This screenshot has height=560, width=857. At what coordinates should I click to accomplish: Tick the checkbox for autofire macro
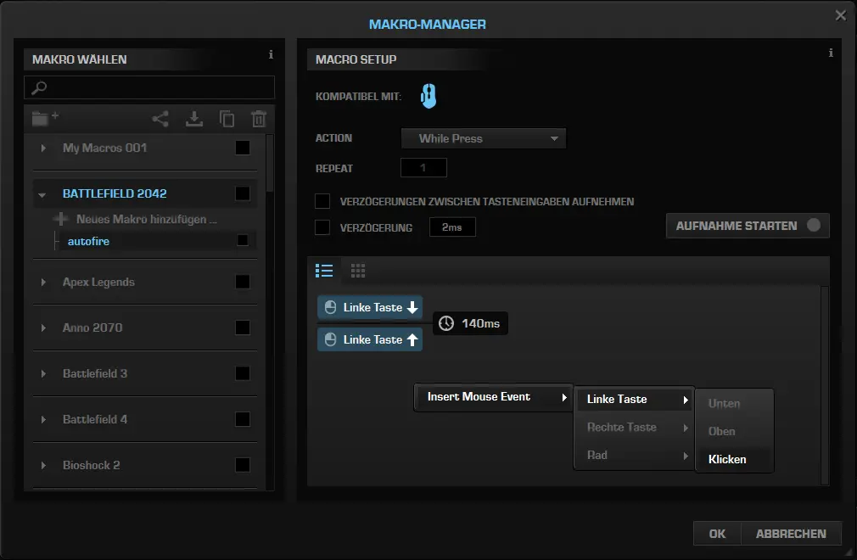point(243,240)
